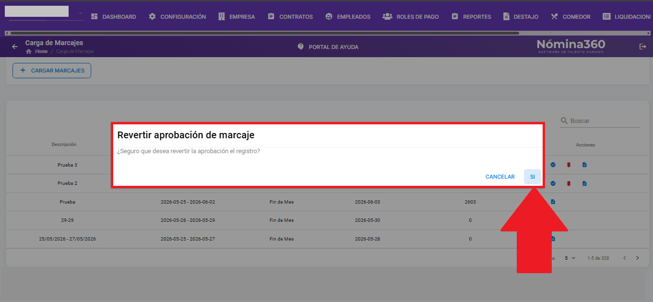Screen dimensions: 653x302
Task: Confirm the reversal with the SI button
Action: [532, 177]
